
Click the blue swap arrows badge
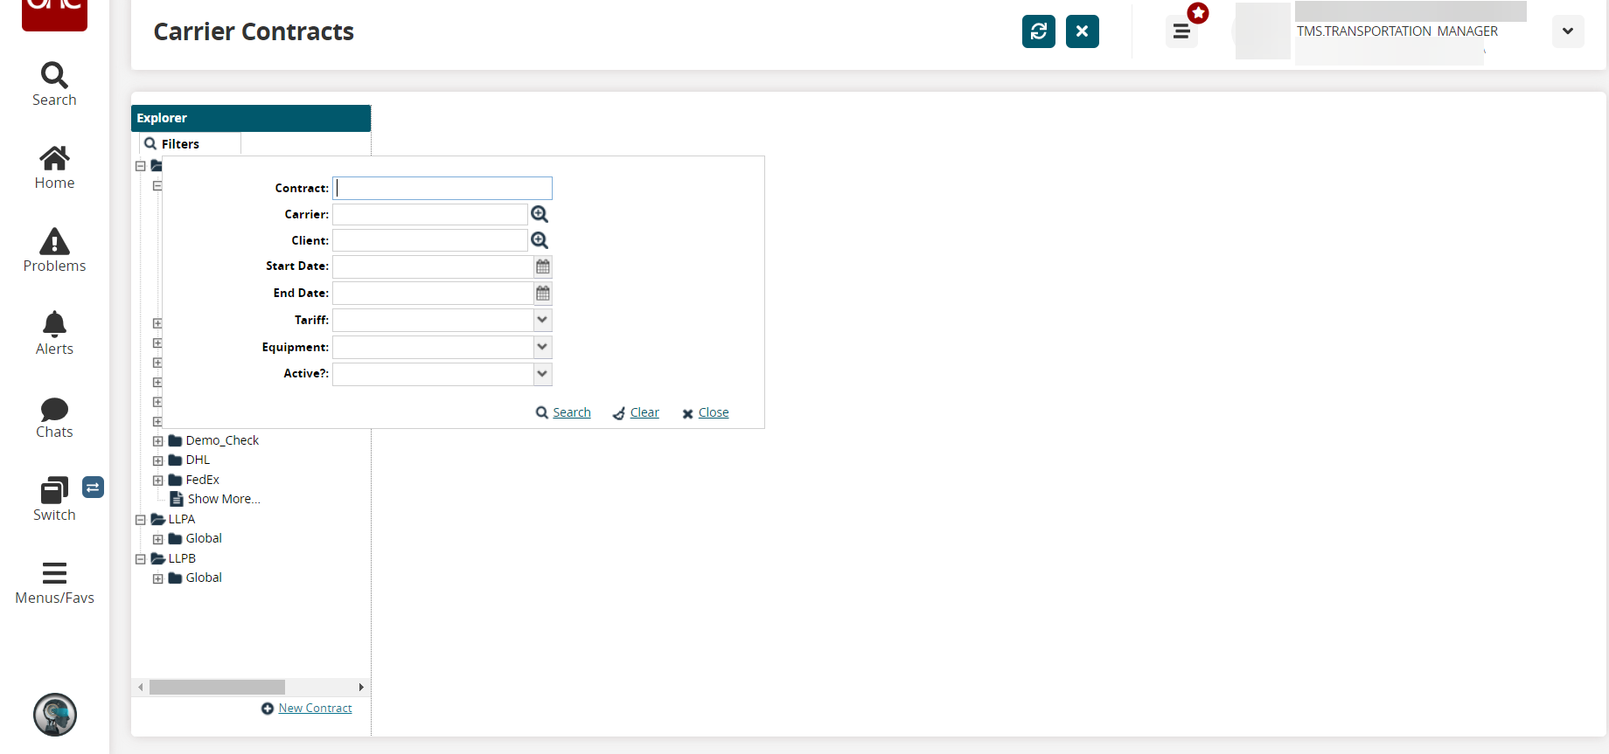click(x=93, y=487)
